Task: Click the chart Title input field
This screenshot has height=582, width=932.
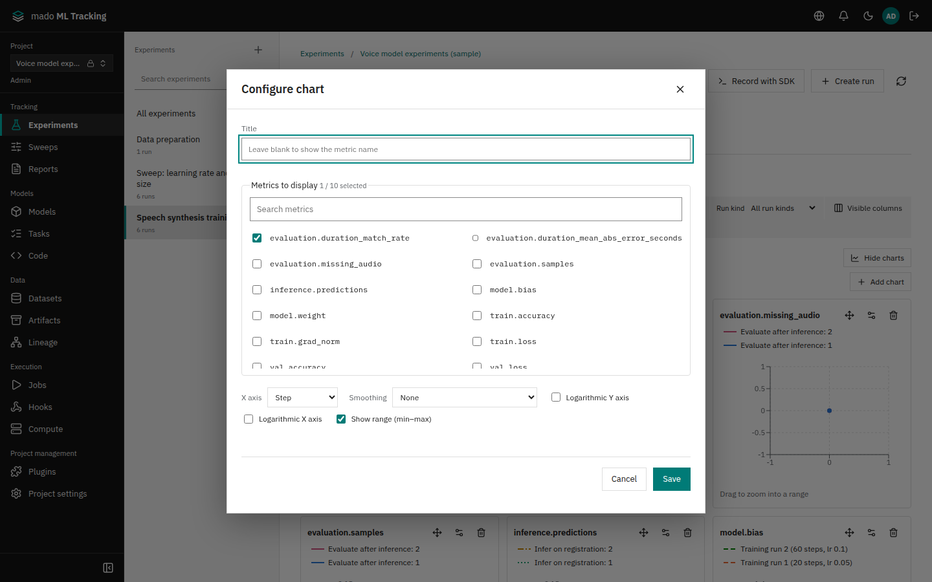Action: [x=466, y=149]
